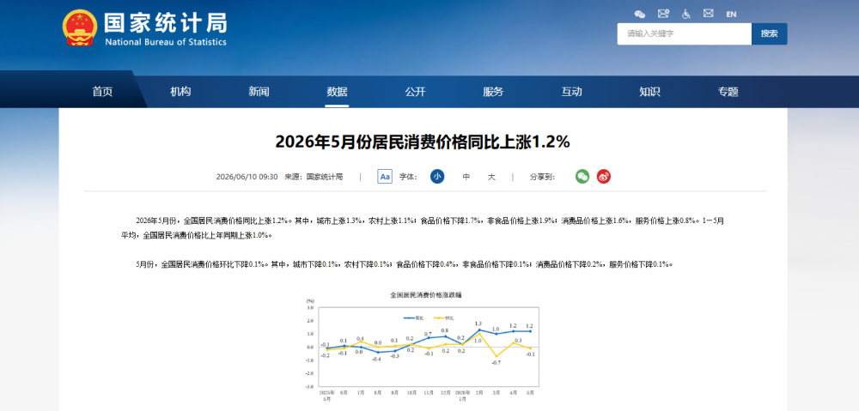Click the blue 同比 legend entry
Viewport: 859px width, 411px height.
click(414, 317)
